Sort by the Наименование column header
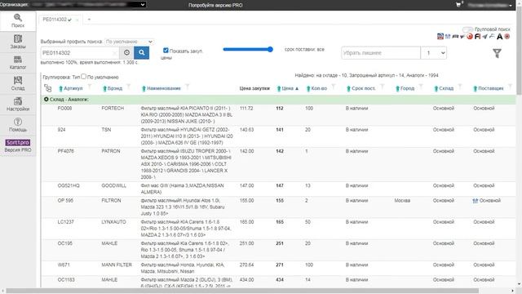The height and width of the screenshot is (294, 522). coord(164,88)
